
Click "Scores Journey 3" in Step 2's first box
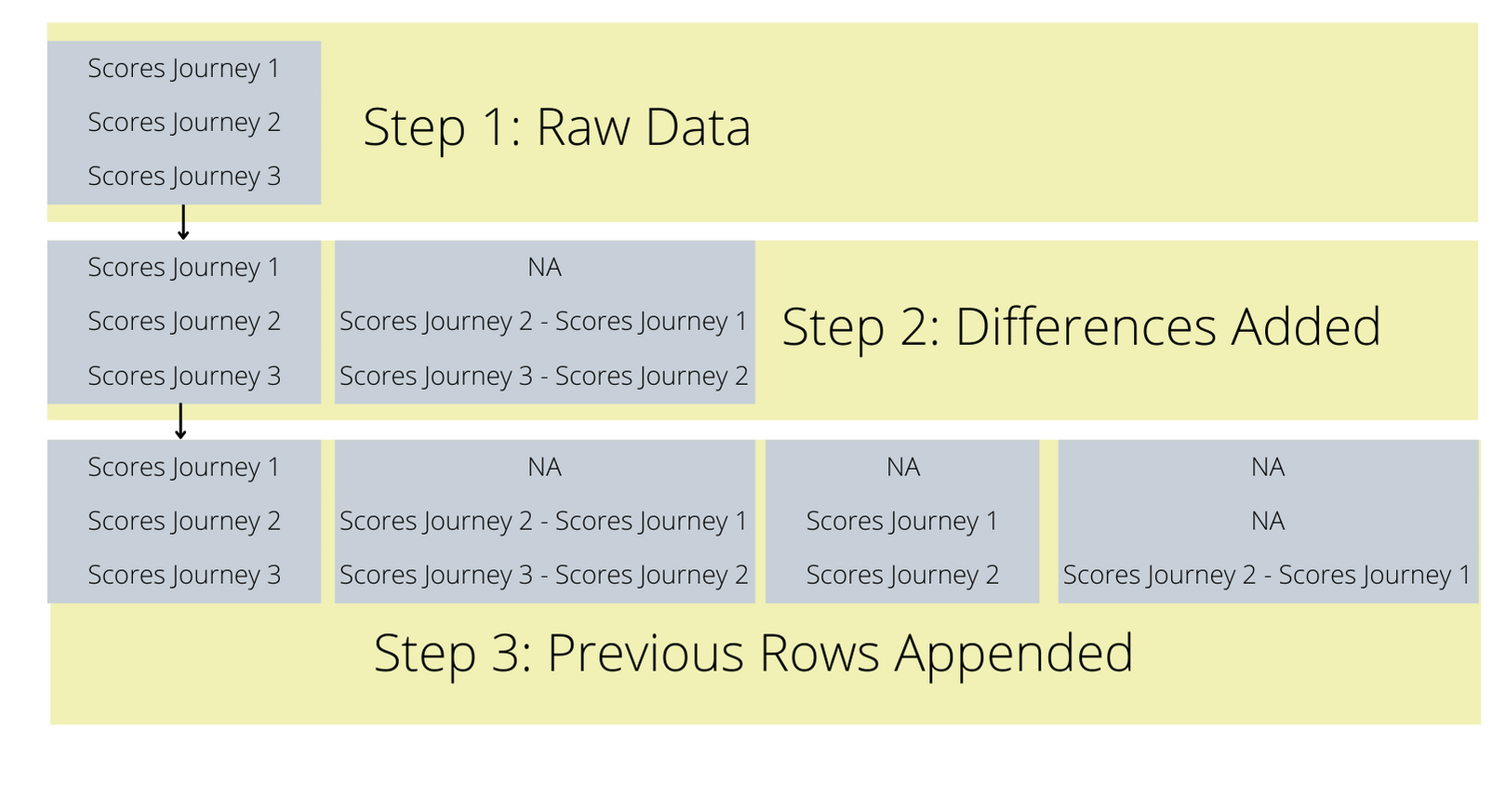183,377
